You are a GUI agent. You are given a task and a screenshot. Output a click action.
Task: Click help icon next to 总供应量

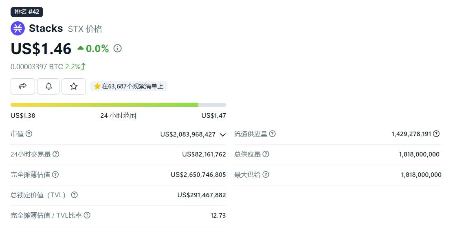coord(266,154)
